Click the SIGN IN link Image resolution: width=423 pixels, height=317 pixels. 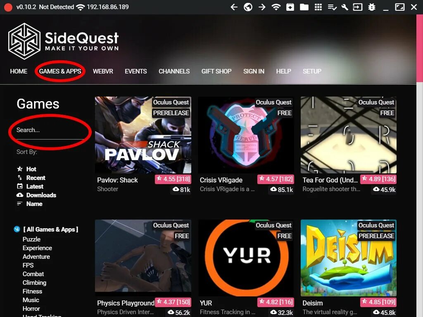[x=254, y=71]
